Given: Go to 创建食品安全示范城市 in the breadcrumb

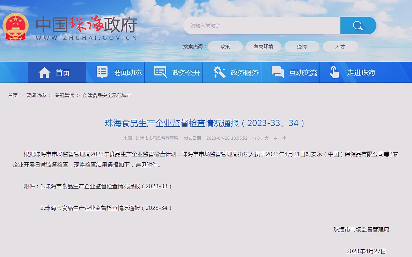Looking at the screenshot, I should [107, 95].
